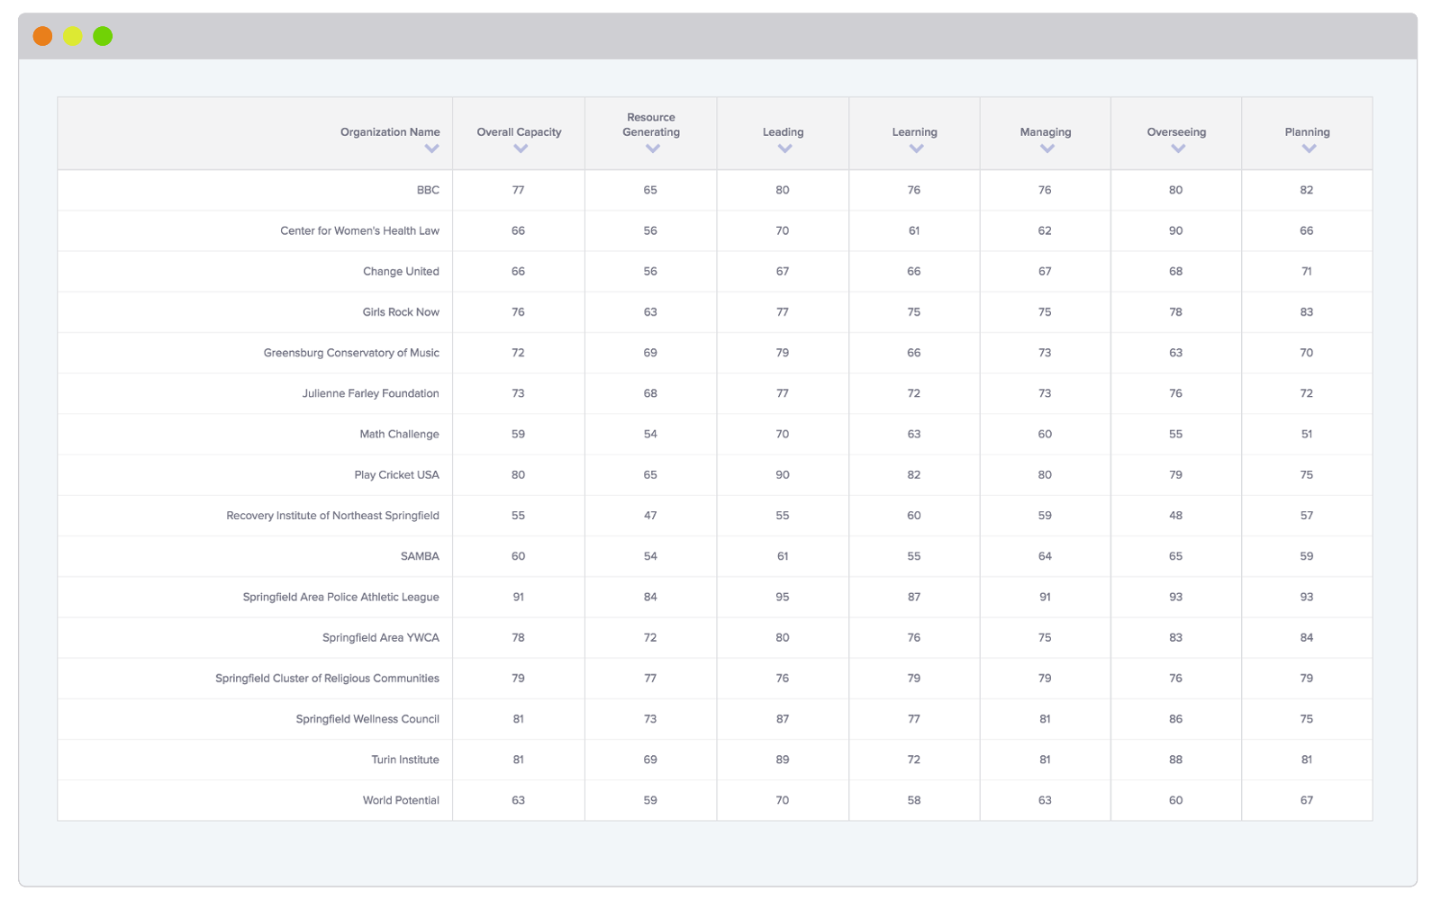
Task: Select the Organization Name column header
Action: point(390,132)
